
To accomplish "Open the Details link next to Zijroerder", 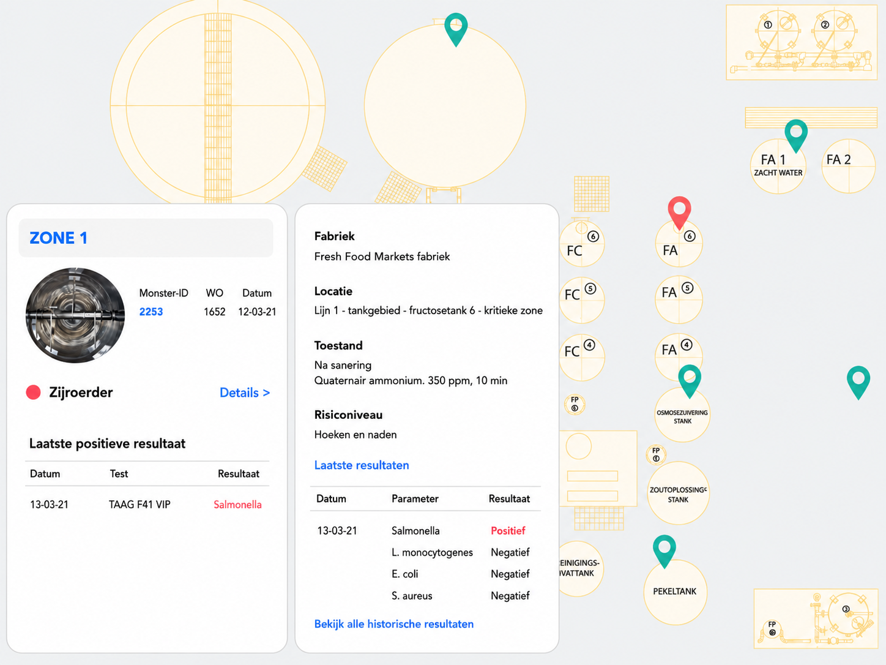I will click(x=245, y=393).
